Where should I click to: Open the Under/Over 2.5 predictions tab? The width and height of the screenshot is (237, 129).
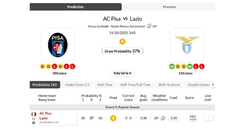77,85
